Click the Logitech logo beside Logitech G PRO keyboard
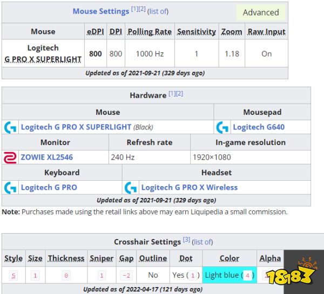The width and height of the screenshot is (324, 294). 10,188
